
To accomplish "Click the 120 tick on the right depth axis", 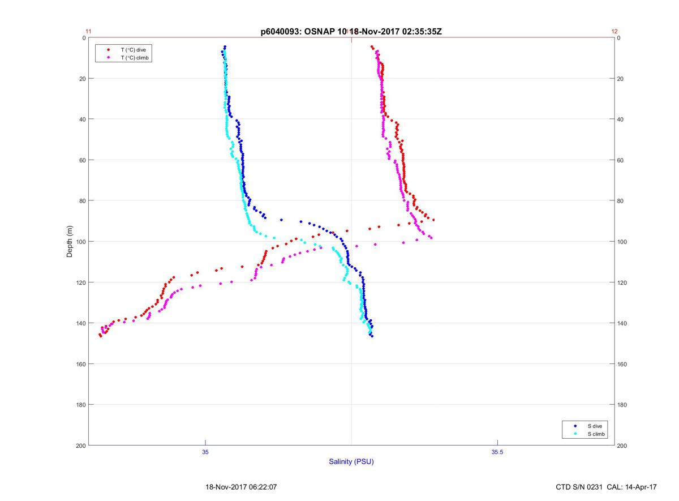I will (x=622, y=282).
